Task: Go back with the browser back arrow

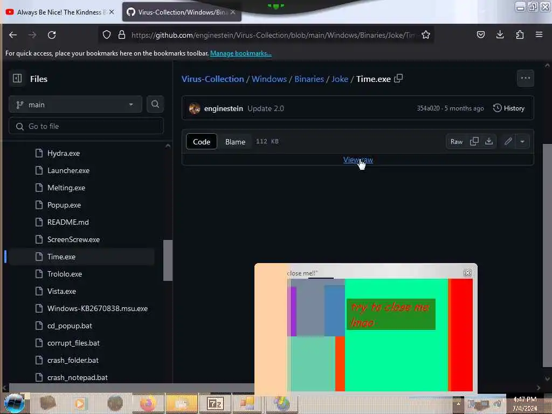Action: pyautogui.click(x=13, y=35)
